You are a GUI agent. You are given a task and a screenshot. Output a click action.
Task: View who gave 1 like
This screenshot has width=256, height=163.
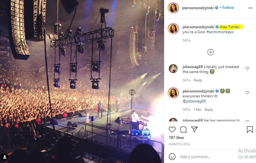(x=197, y=110)
